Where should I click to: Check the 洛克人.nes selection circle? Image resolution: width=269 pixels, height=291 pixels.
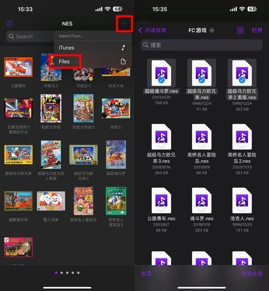[242, 208]
